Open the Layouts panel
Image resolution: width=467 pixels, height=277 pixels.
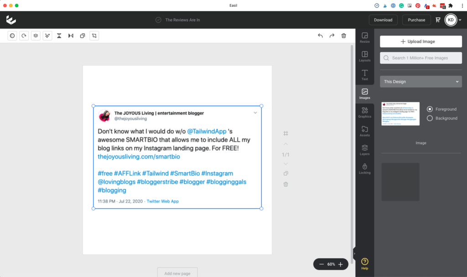coord(364,56)
